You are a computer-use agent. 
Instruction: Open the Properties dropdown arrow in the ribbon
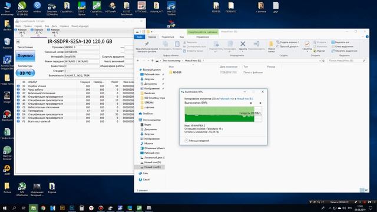(x=307, y=51)
